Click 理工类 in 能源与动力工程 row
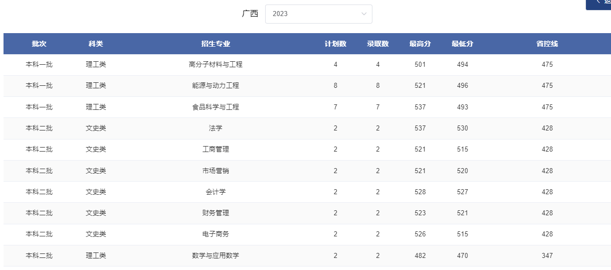This screenshot has height=270, width=611. 96,86
